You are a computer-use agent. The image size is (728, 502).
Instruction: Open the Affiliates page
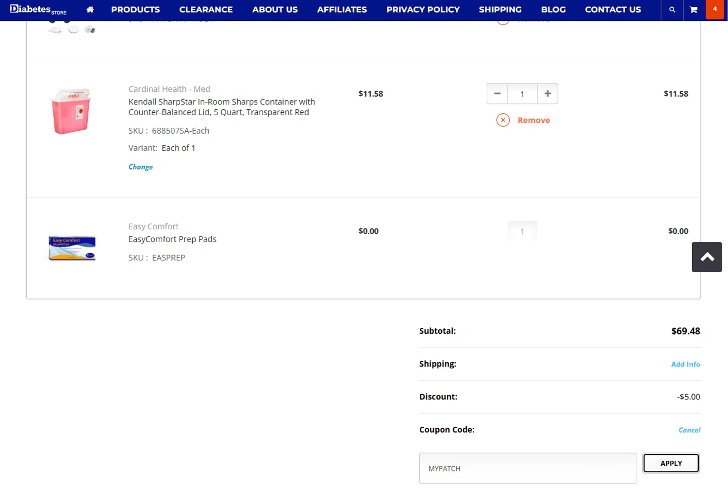tap(342, 9)
